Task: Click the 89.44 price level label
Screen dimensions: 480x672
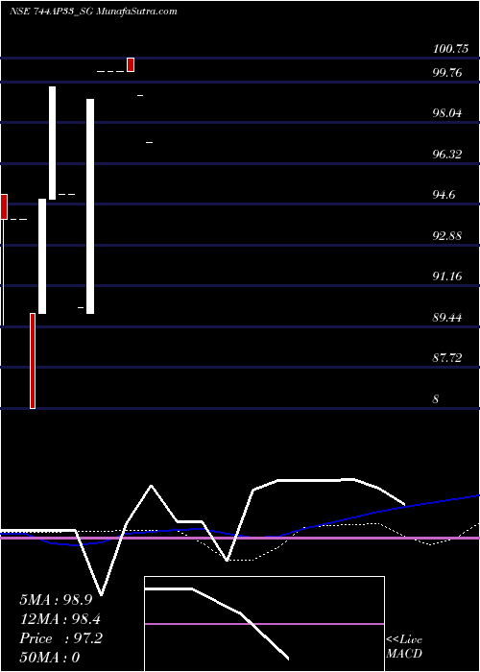Action: (447, 318)
